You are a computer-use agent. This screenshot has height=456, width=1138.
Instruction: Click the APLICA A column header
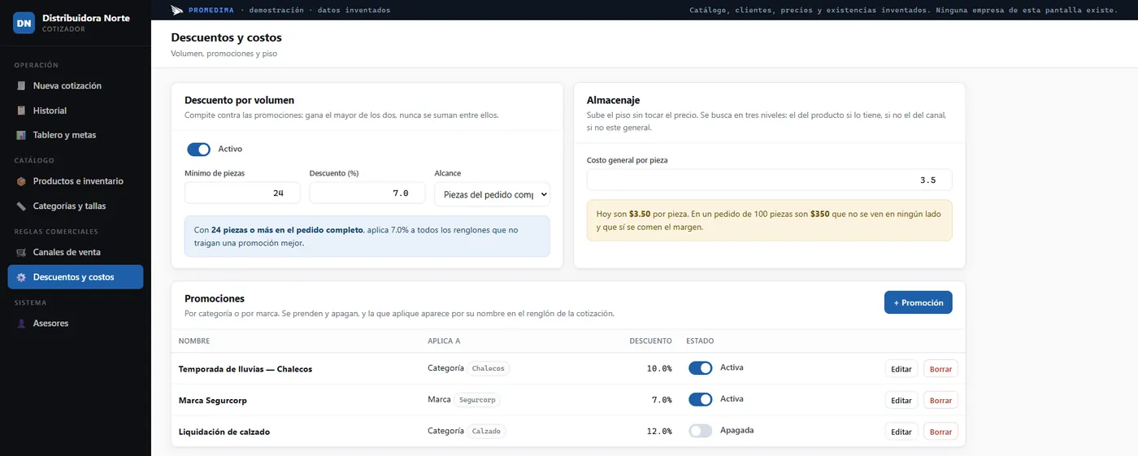point(444,341)
